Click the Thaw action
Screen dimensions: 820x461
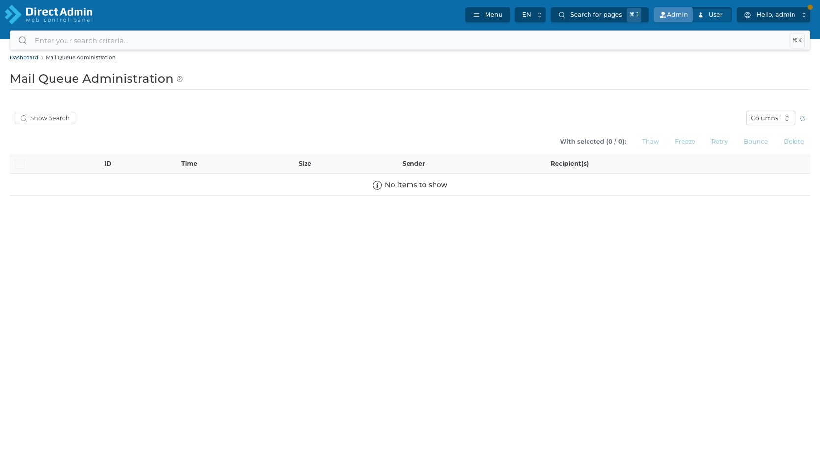[x=650, y=142]
